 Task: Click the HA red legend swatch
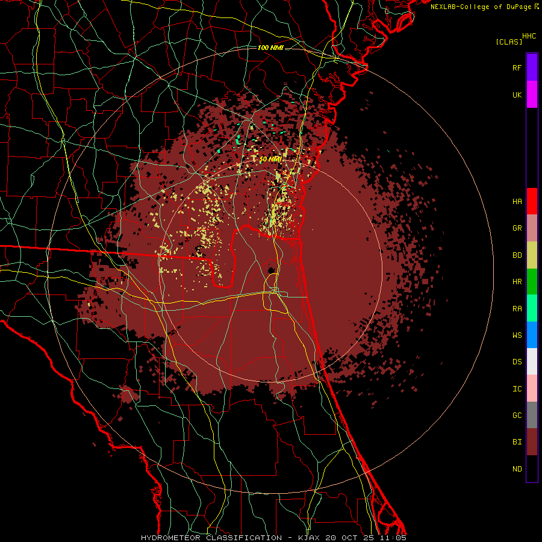tap(532, 201)
